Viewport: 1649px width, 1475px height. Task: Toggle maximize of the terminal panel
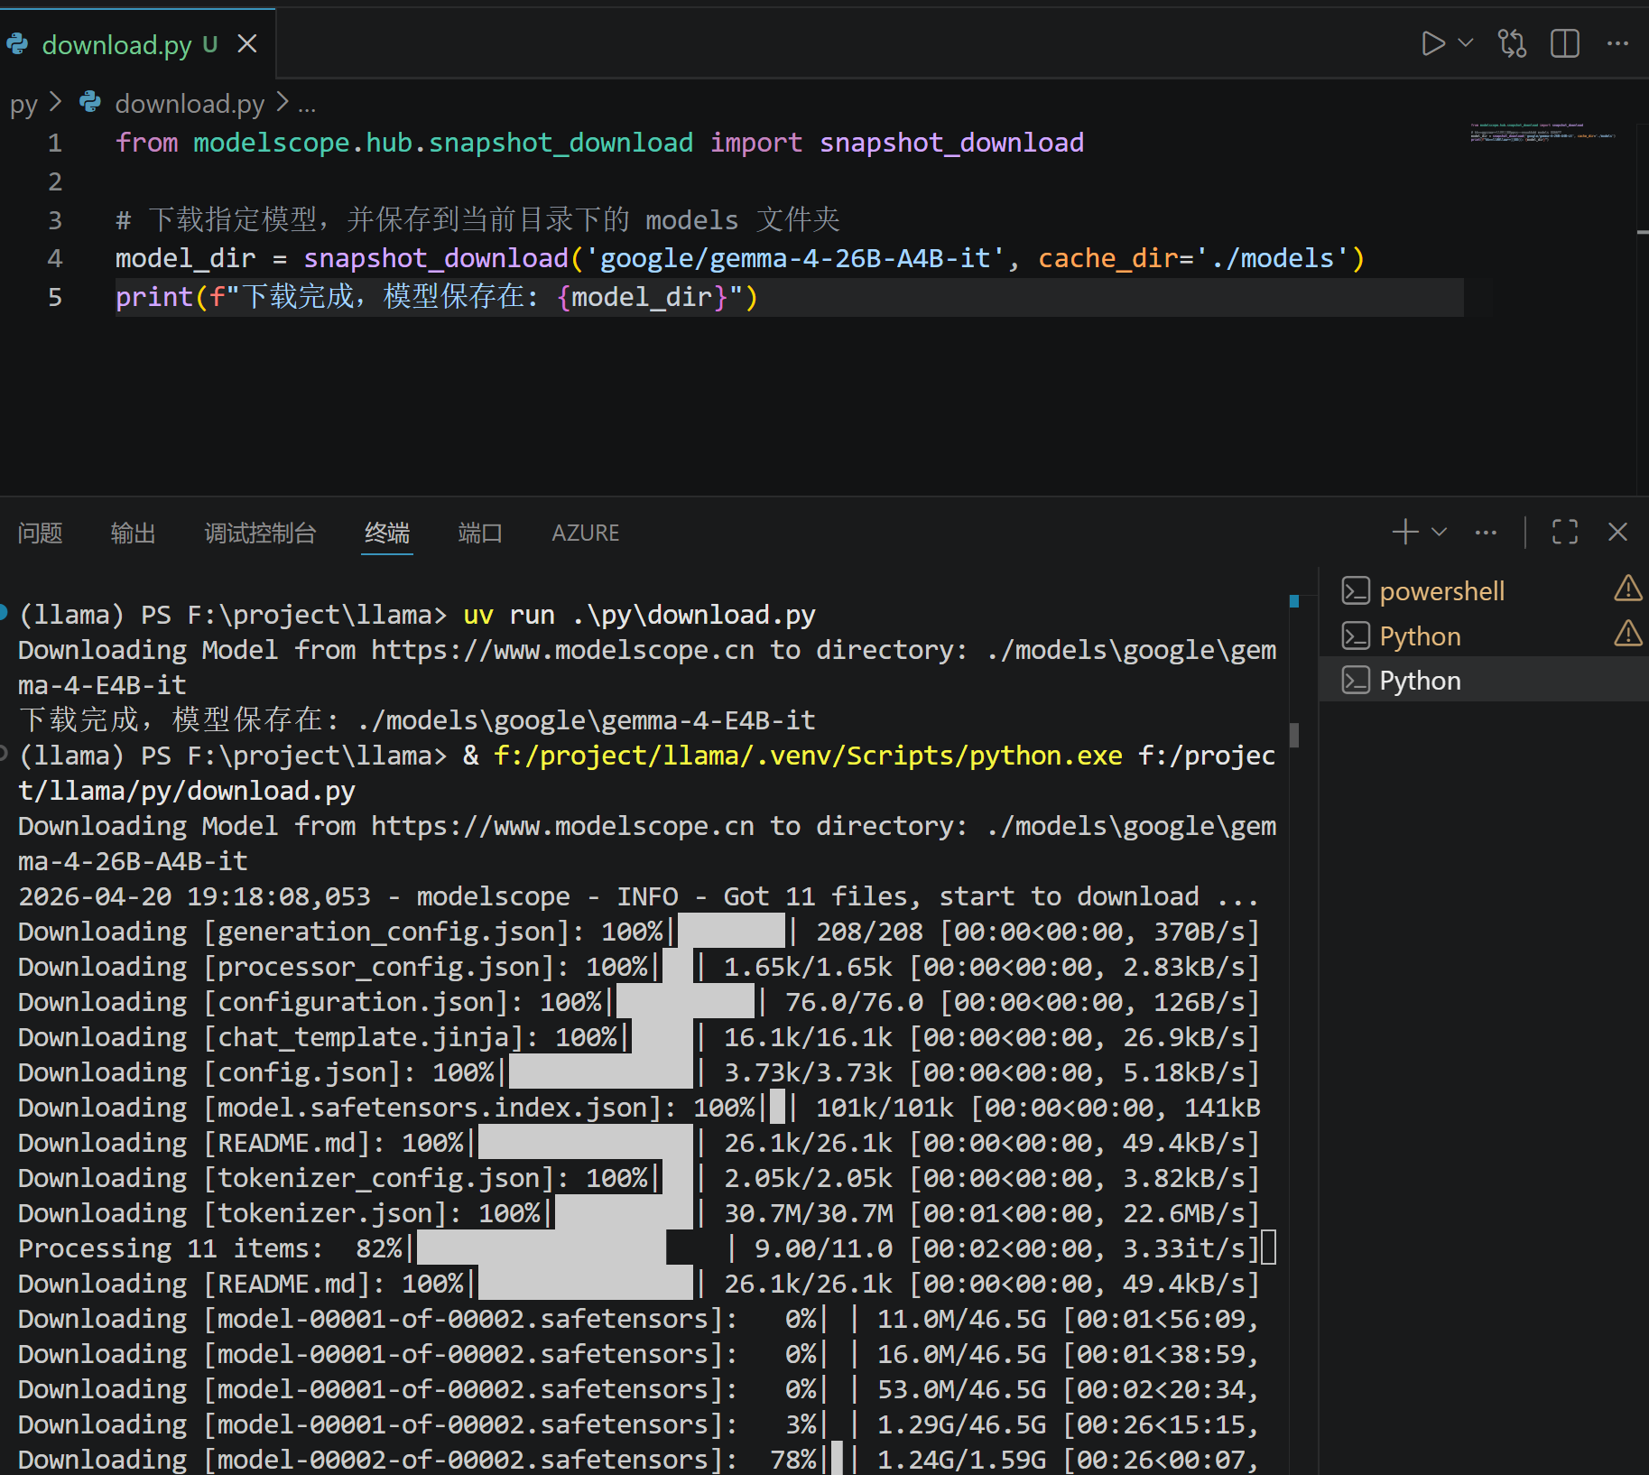pos(1564,532)
